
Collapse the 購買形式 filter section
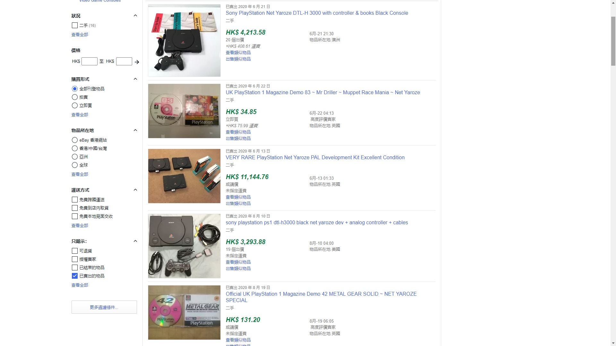[x=135, y=79]
